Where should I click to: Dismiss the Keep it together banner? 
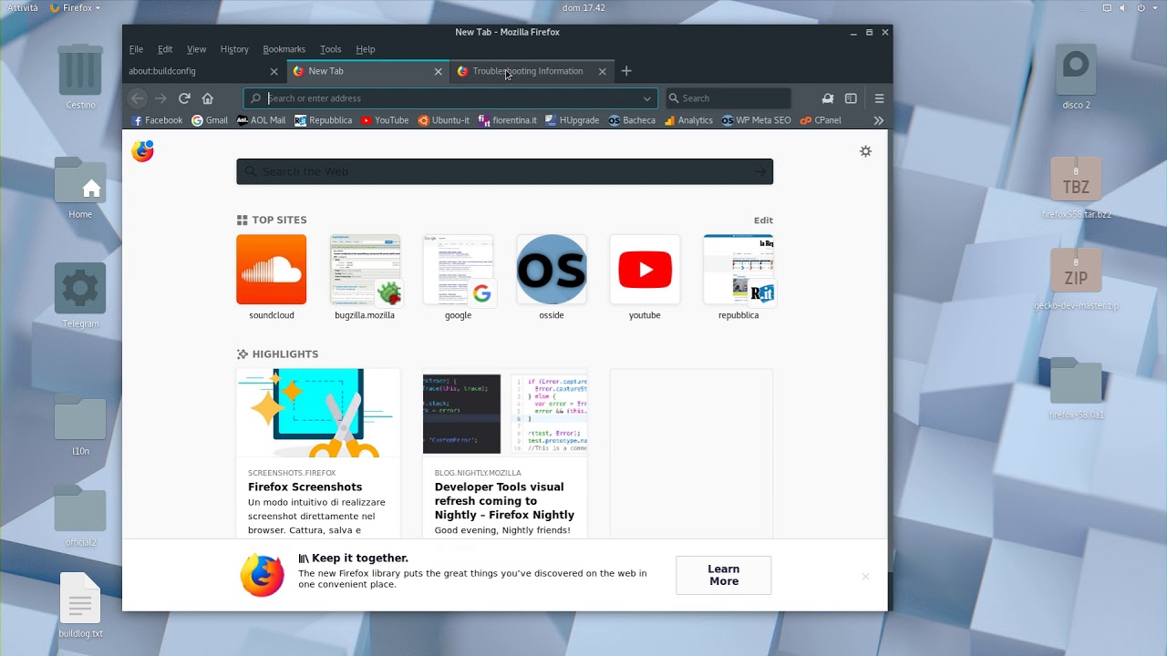[x=866, y=576]
